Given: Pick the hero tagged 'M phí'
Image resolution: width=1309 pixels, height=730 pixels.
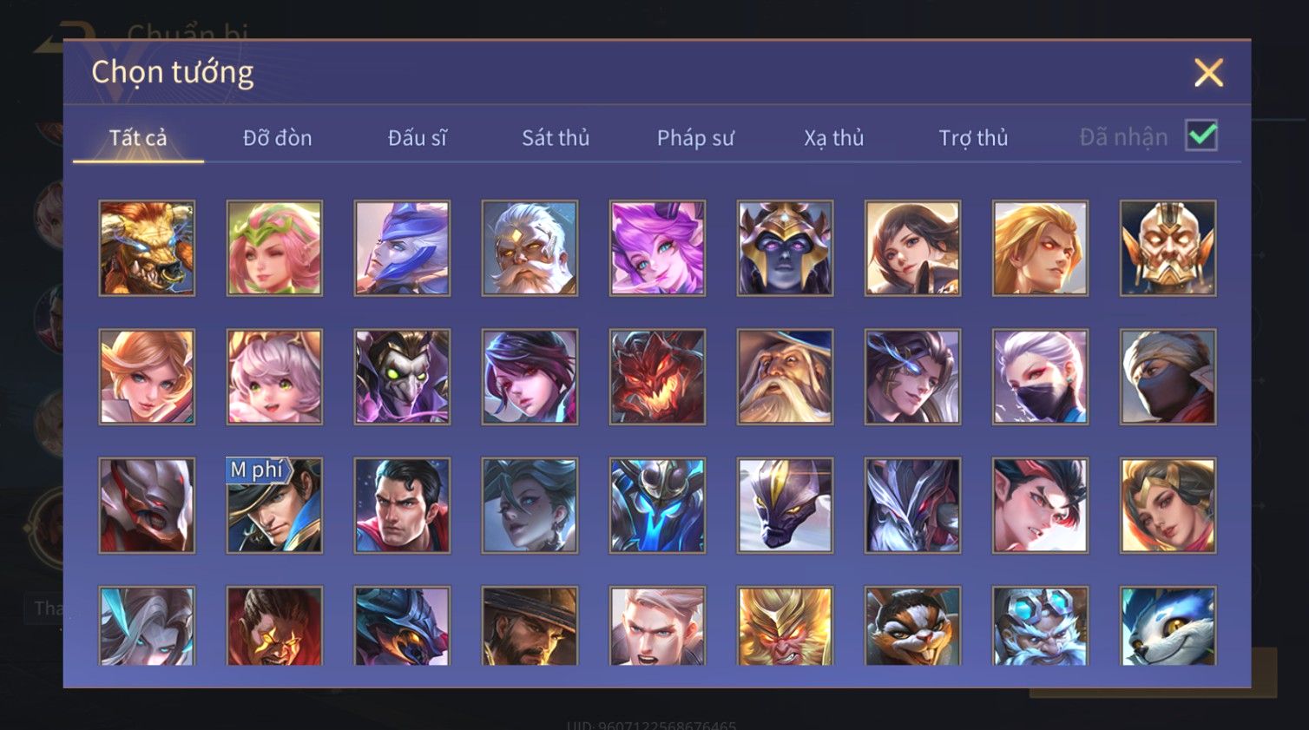Looking at the screenshot, I should pyautogui.click(x=274, y=505).
